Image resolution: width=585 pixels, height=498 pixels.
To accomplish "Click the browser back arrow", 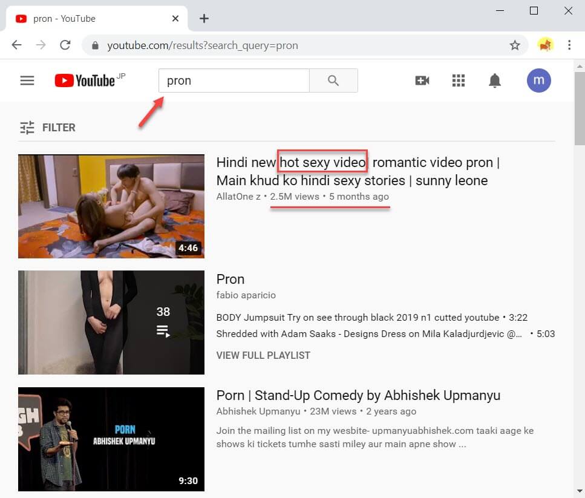I will (17, 45).
